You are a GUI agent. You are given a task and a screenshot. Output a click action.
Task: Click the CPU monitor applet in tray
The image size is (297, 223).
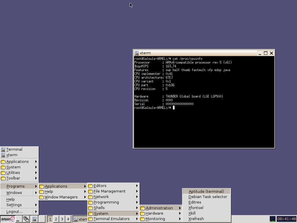coord(272,219)
